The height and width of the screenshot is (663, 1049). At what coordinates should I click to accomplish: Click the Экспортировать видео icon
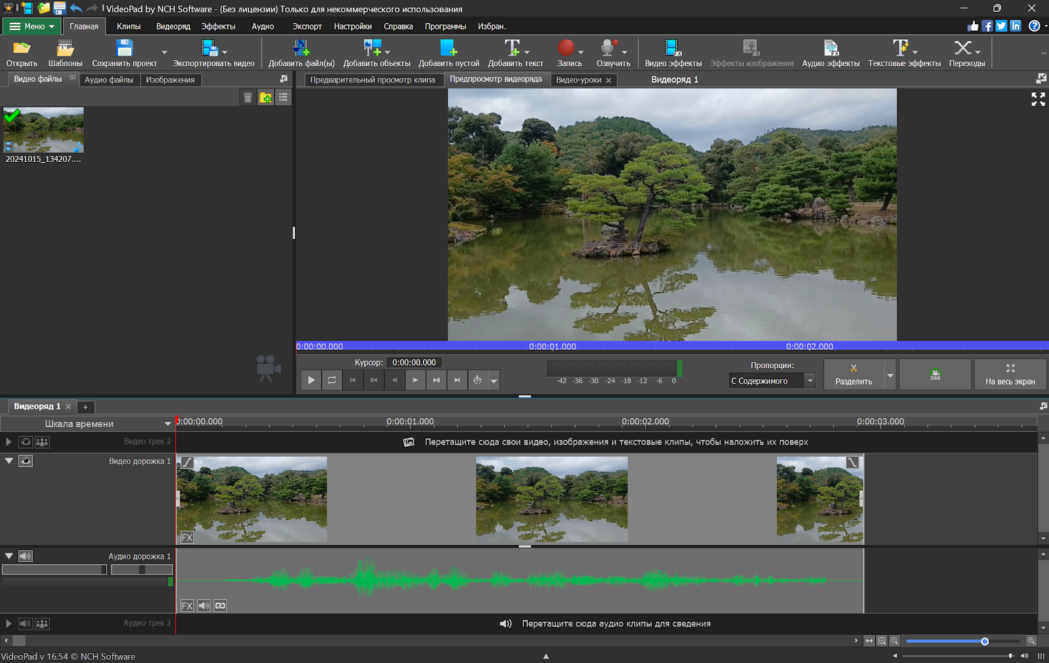209,48
